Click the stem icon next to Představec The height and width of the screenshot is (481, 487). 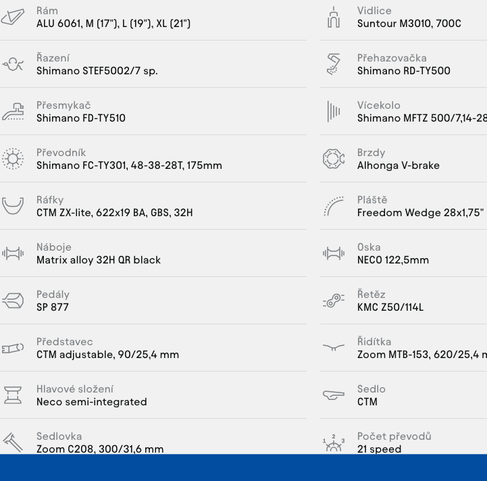tap(13, 348)
